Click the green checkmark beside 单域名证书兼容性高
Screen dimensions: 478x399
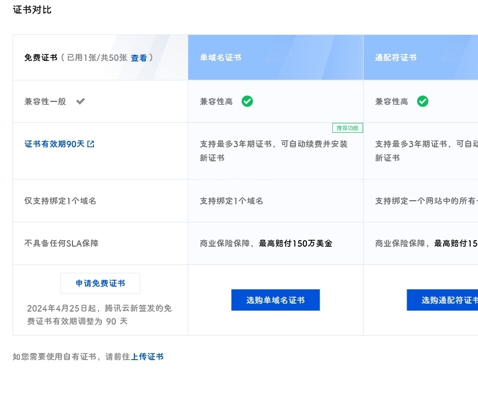tap(247, 101)
